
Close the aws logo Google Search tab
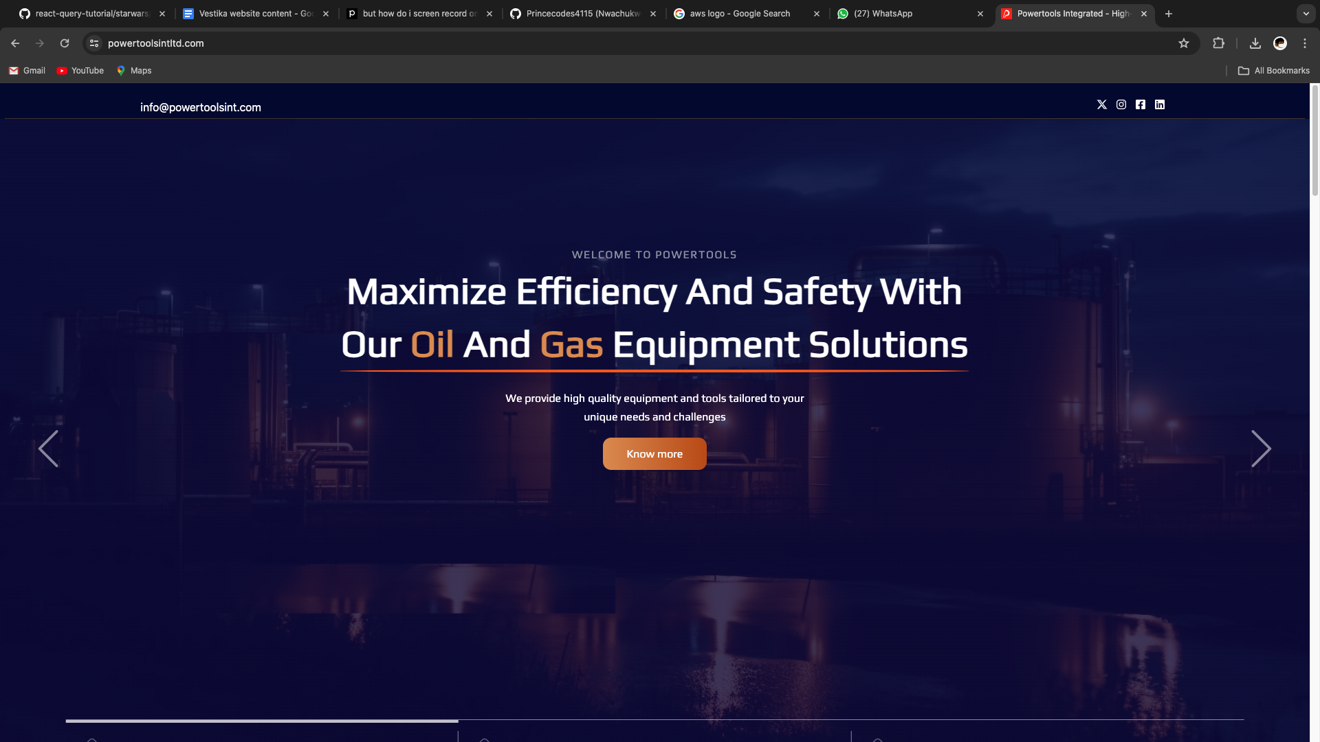817,14
